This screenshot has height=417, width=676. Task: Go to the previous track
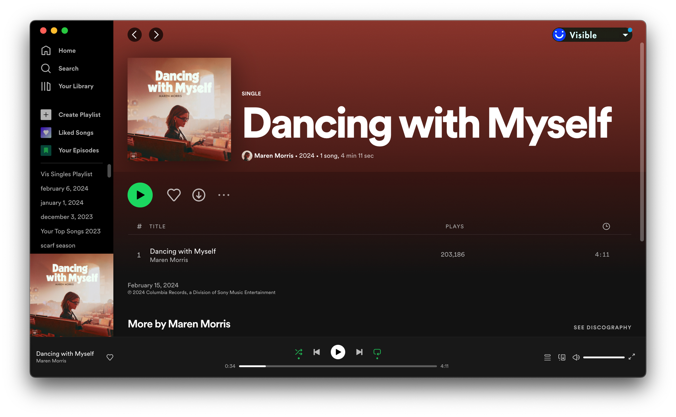(316, 352)
